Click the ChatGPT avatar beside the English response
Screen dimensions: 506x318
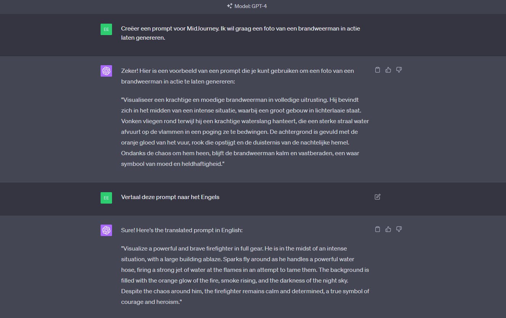tap(106, 230)
